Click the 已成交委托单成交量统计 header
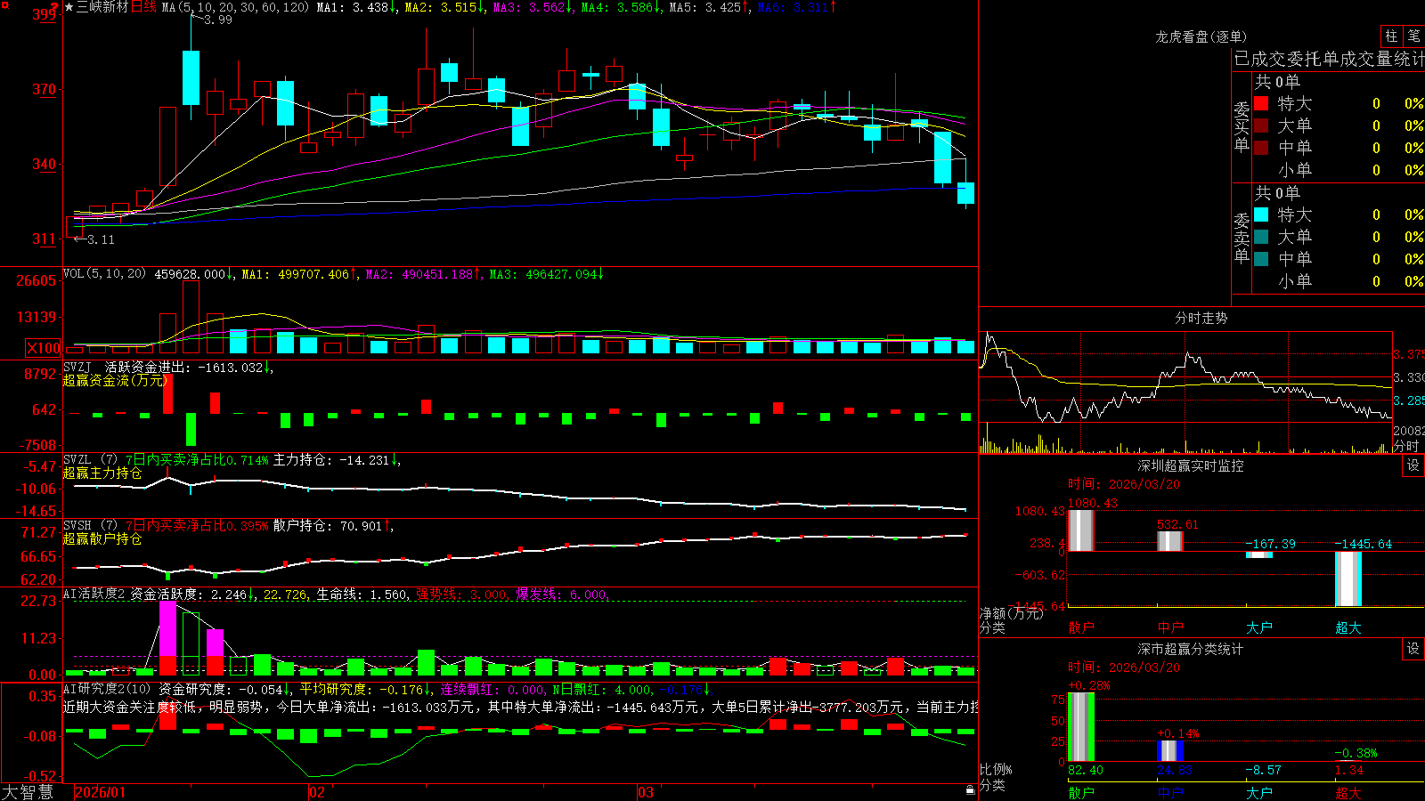This screenshot has height=801, width=1425. click(x=1329, y=59)
